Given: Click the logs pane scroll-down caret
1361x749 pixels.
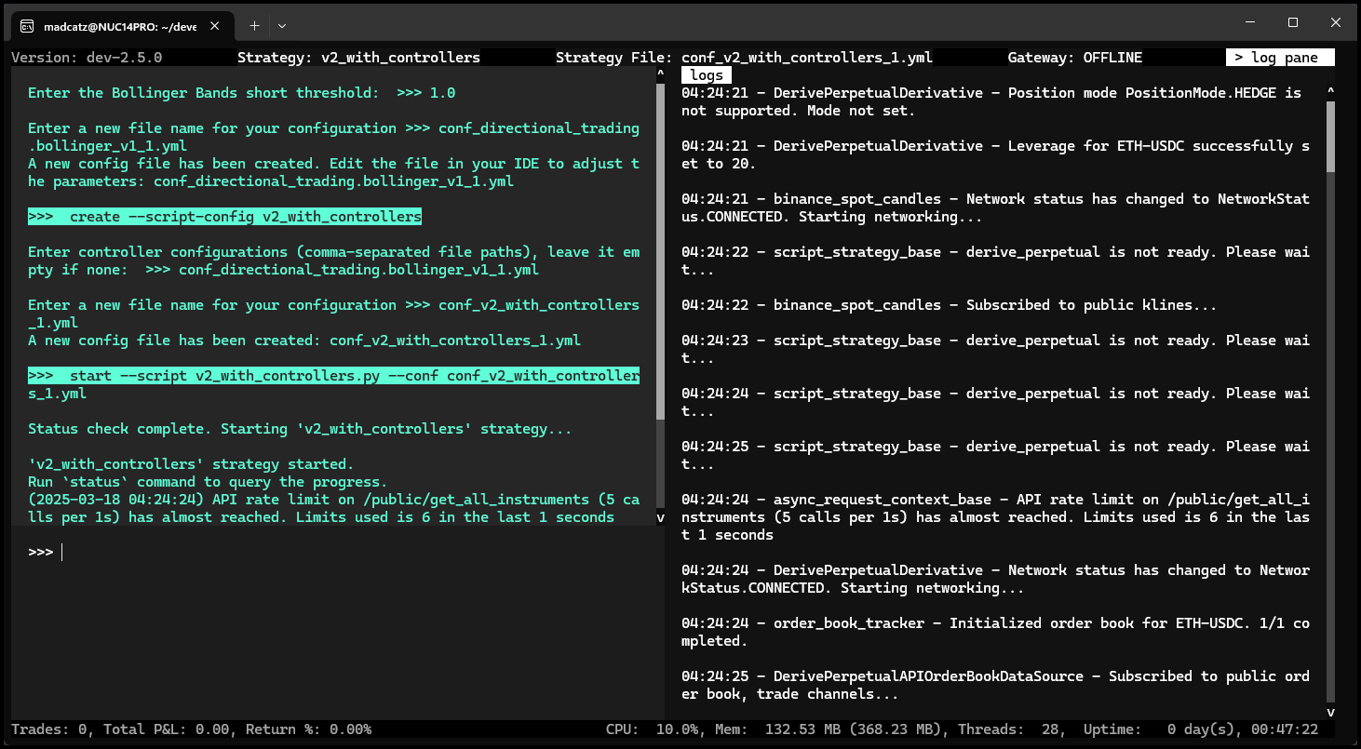Looking at the screenshot, I should 1330,712.
